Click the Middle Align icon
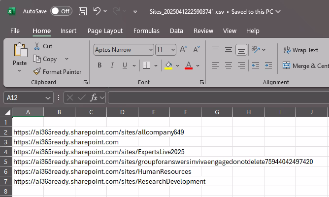The height and width of the screenshot is (197, 329). [229, 50]
